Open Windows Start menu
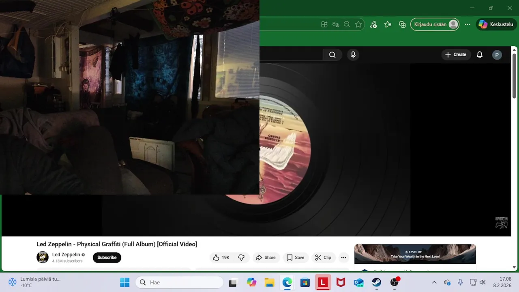The image size is (519, 292). click(125, 282)
